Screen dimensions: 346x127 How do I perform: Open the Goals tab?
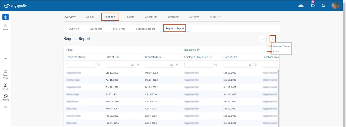coord(131,17)
